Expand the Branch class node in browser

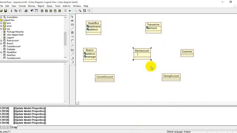click(x=1, y=44)
